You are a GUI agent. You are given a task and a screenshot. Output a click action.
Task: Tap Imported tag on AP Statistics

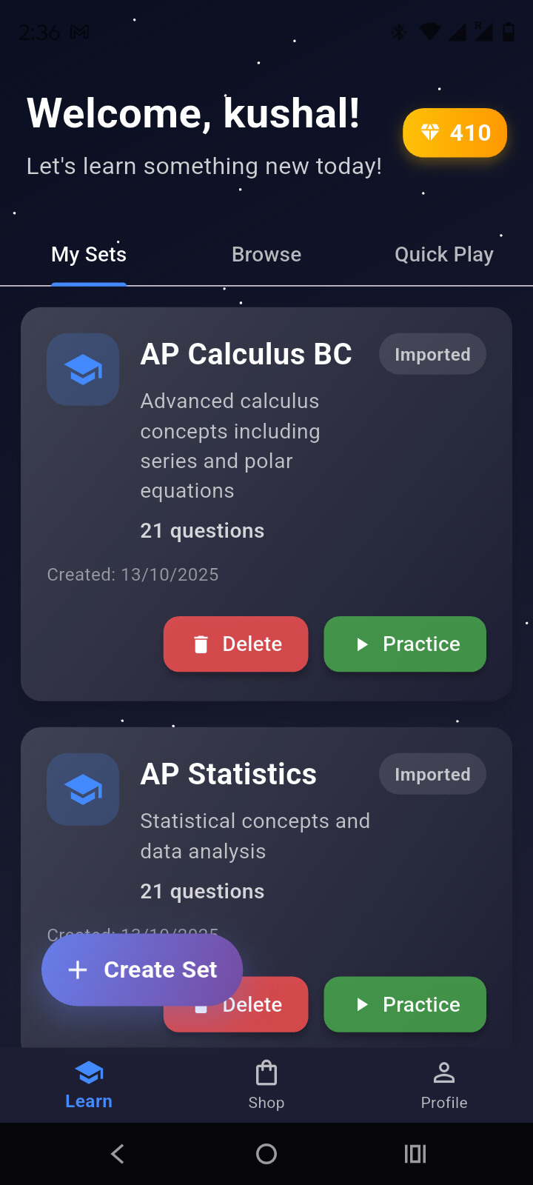pyautogui.click(x=432, y=774)
